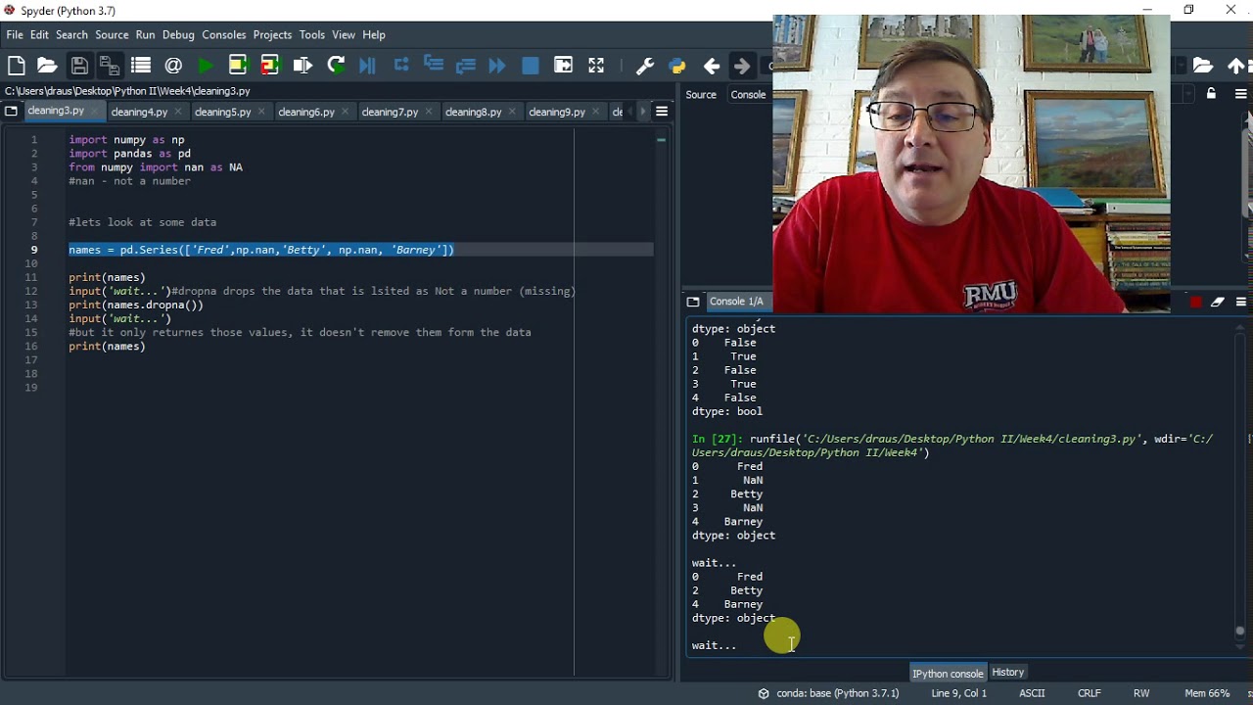Start debugging the file icon
The image size is (1253, 705).
coord(368,66)
